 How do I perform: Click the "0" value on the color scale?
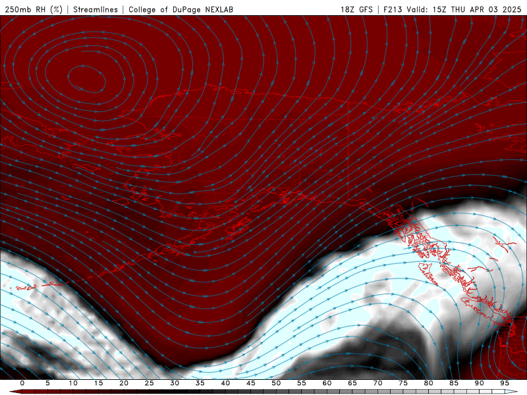pyautogui.click(x=22, y=383)
